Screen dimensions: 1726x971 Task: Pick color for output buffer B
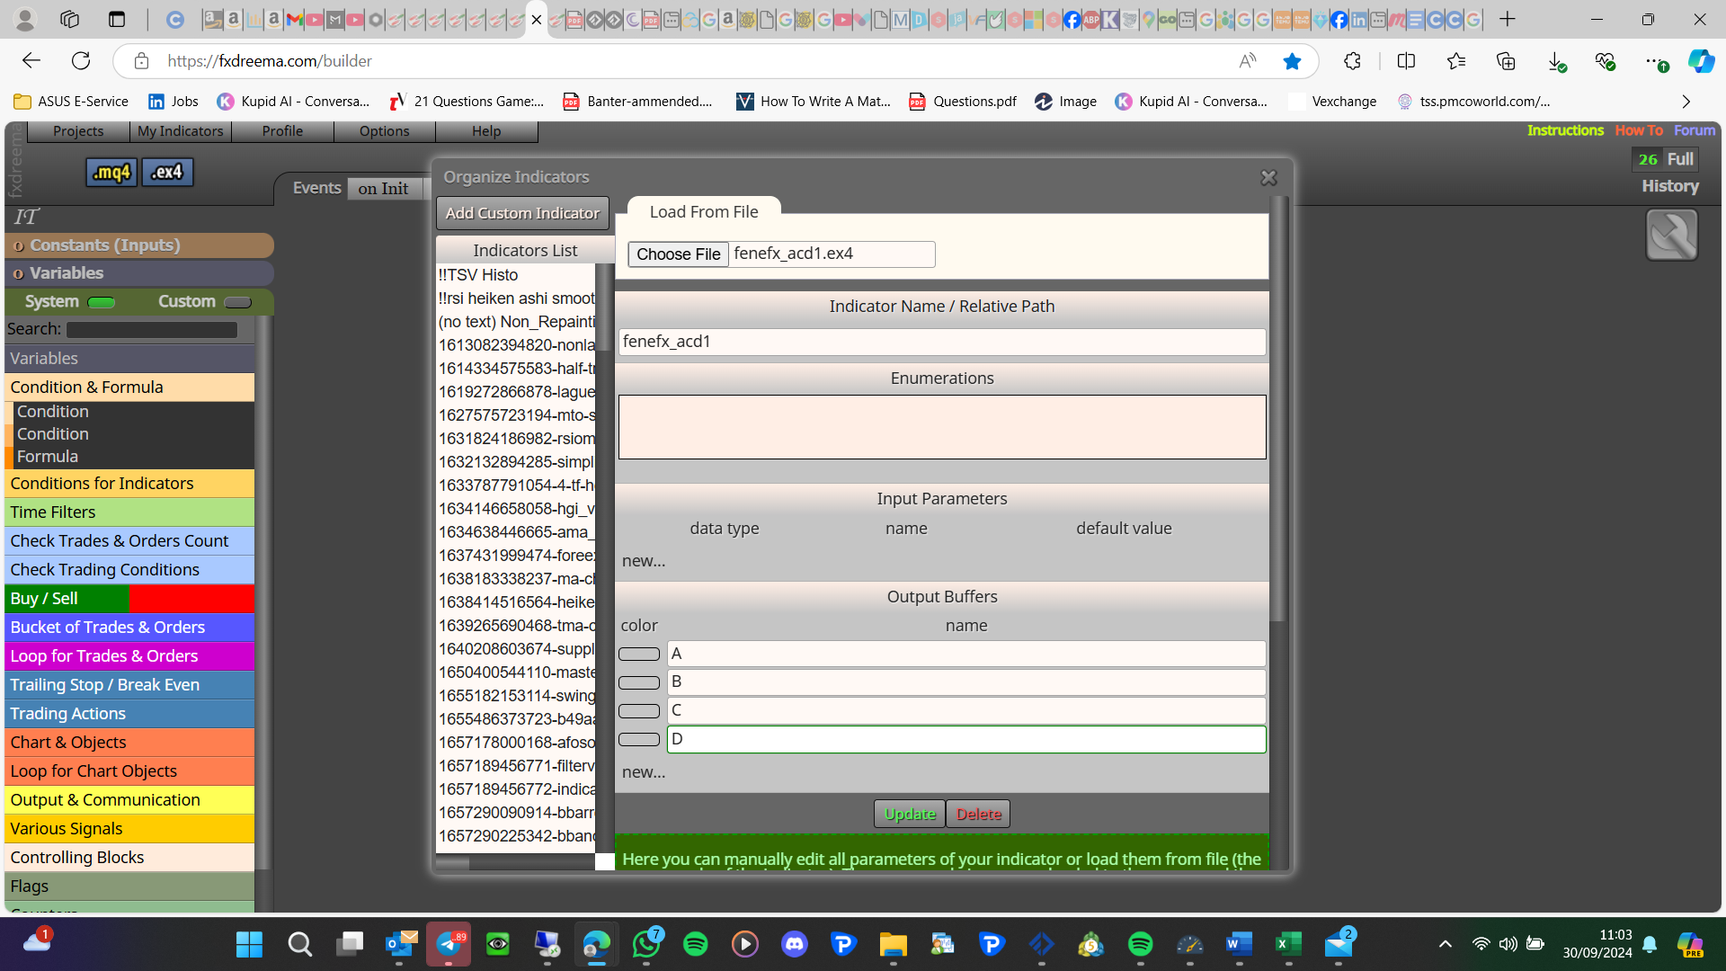pyautogui.click(x=639, y=682)
